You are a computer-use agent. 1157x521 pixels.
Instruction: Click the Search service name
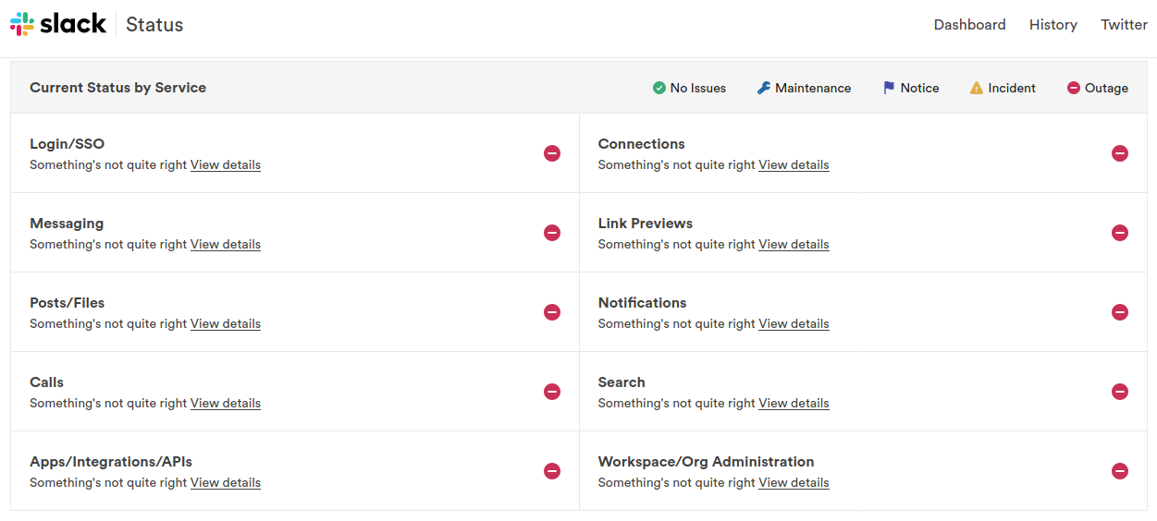622,382
